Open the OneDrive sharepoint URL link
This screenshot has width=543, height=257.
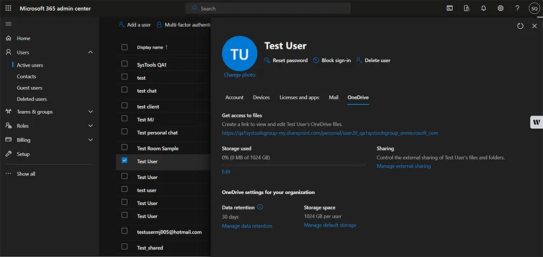tap(330, 132)
